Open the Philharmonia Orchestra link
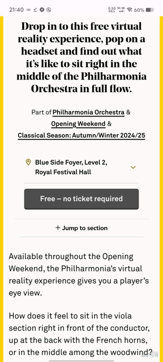 coord(88,113)
